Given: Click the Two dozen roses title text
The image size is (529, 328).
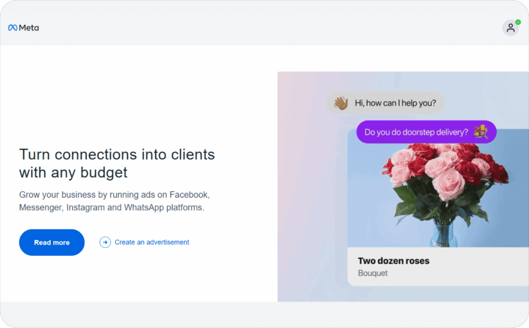Looking at the screenshot, I should (394, 261).
